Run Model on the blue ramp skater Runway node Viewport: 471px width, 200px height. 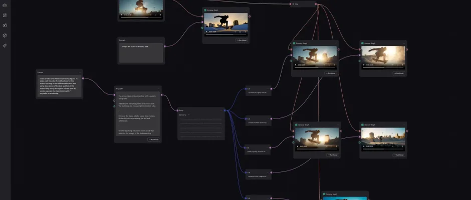242,40
